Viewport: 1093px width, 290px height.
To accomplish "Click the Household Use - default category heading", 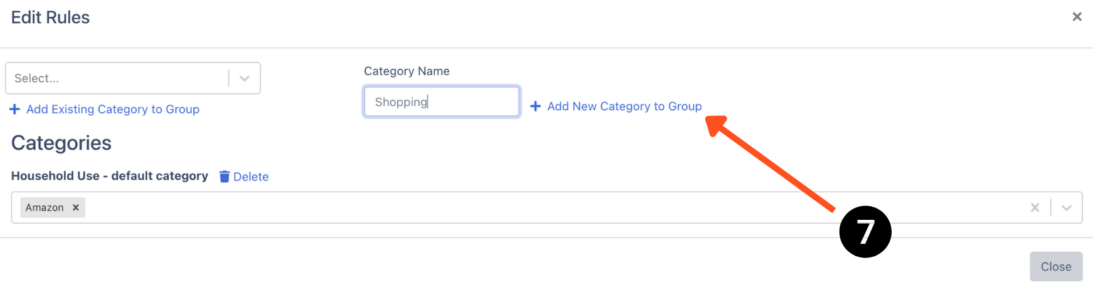I will click(x=110, y=176).
